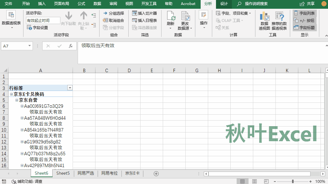Open the 京东E卡 worksheet tab
The image size is (328, 184).
(x=132, y=173)
